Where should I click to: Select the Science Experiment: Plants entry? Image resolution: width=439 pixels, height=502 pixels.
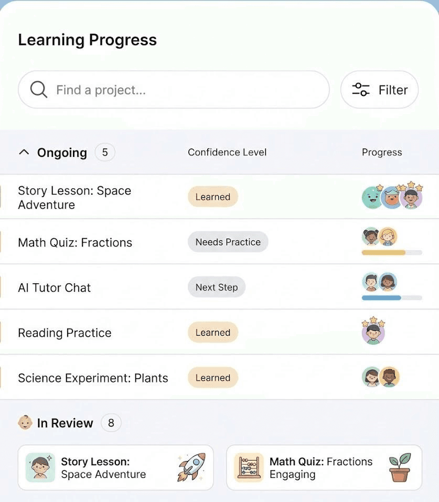pyautogui.click(x=93, y=377)
